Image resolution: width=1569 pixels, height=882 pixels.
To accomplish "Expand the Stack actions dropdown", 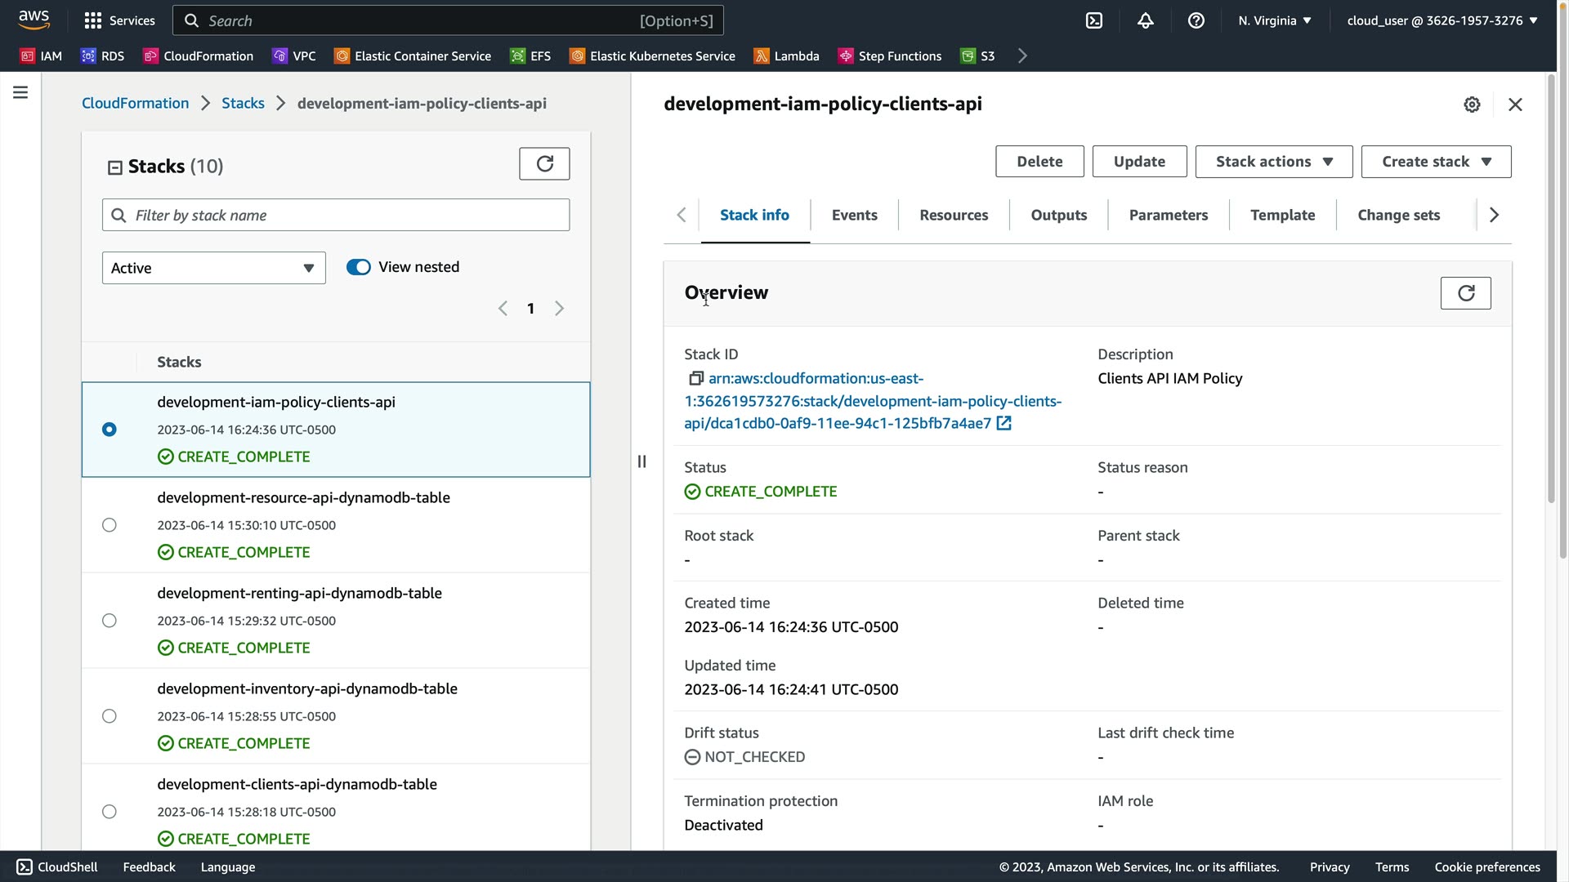I will point(1273,162).
